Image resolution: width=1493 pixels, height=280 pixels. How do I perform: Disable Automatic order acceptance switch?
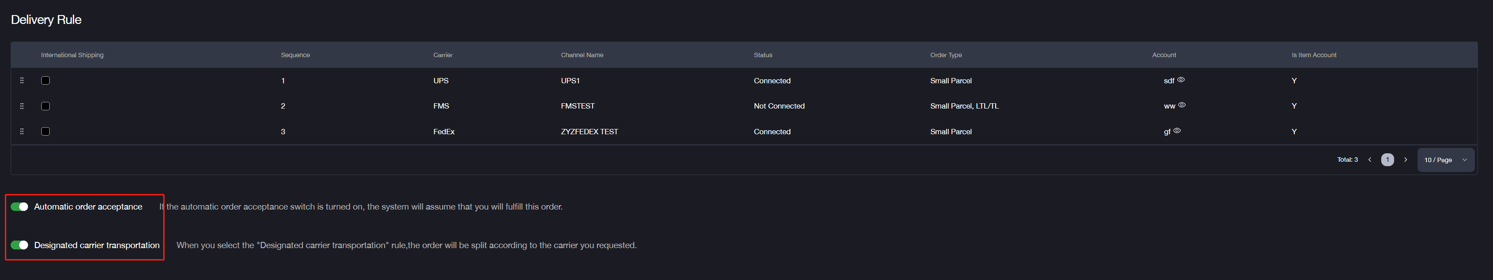coord(20,206)
